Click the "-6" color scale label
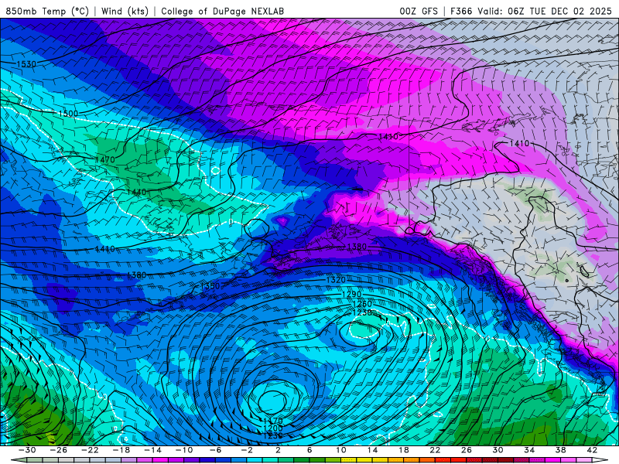619x464 pixels. (x=215, y=450)
